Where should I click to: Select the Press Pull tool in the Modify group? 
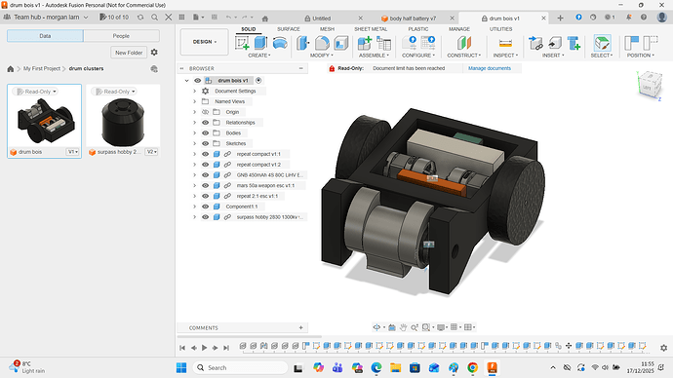tap(303, 43)
